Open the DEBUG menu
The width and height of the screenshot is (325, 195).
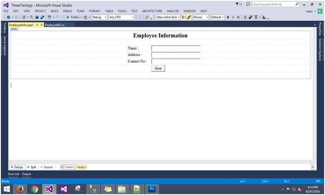tap(67, 11)
